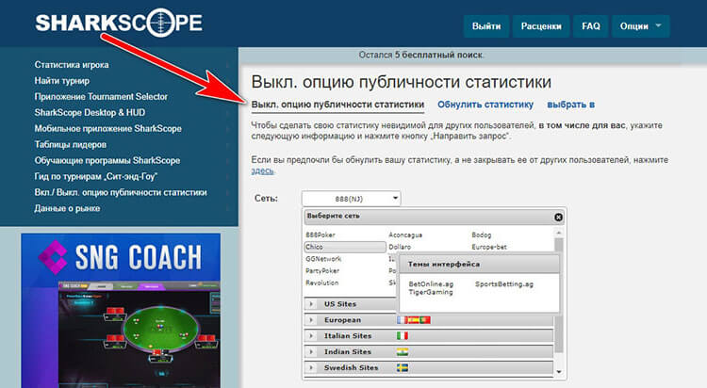The height and width of the screenshot is (388, 707).
Task: Click the network list scrollbar up arrow
Action: point(559,233)
